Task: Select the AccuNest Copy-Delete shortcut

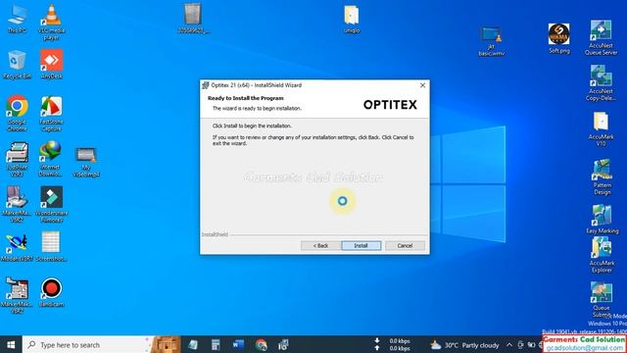Action: coord(601,82)
